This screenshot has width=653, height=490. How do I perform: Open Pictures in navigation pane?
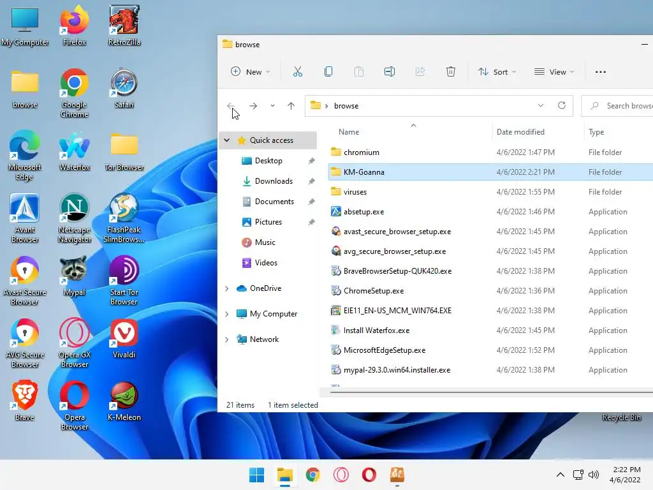click(x=268, y=221)
